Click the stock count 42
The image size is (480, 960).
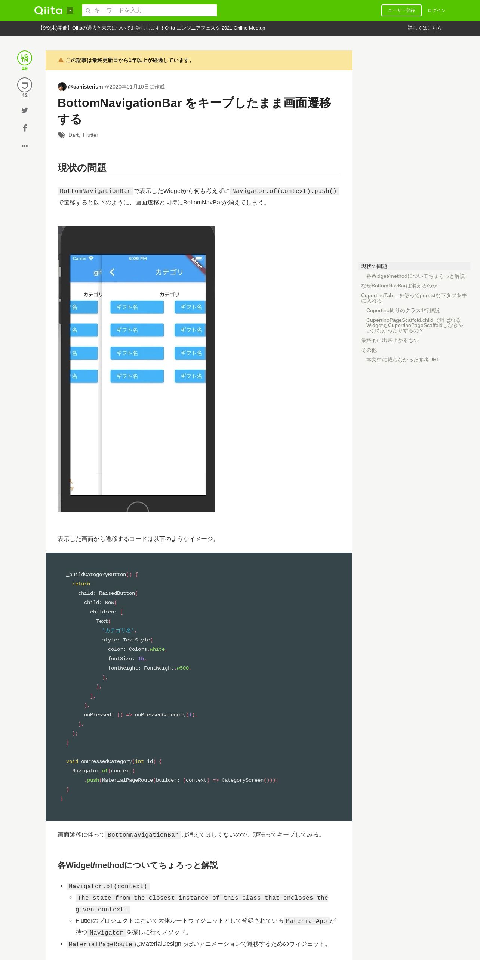pyautogui.click(x=25, y=95)
